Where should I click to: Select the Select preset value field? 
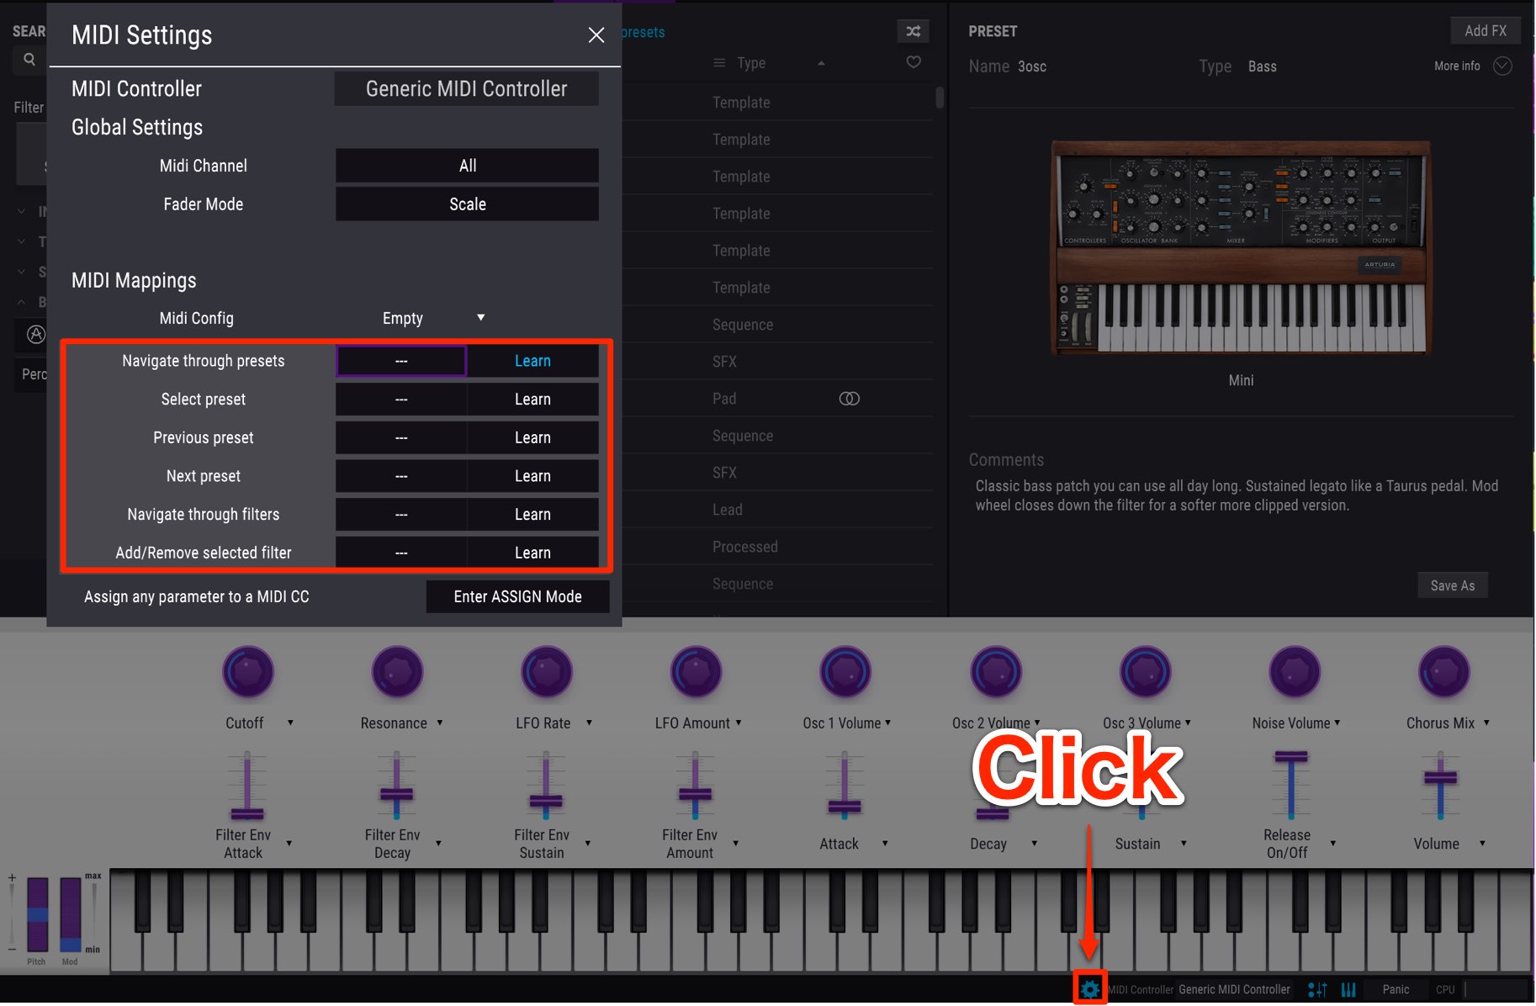click(401, 400)
